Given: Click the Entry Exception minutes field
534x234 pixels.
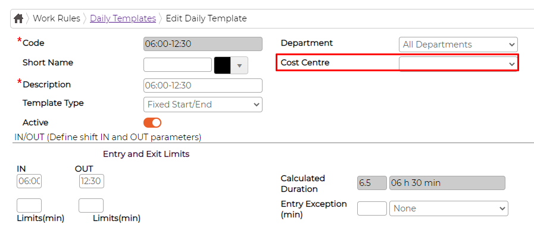Looking at the screenshot, I should coord(372,208).
